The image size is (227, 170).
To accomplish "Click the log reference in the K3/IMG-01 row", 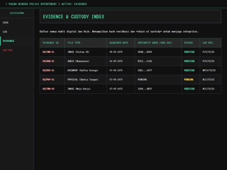I will pos(209,52).
